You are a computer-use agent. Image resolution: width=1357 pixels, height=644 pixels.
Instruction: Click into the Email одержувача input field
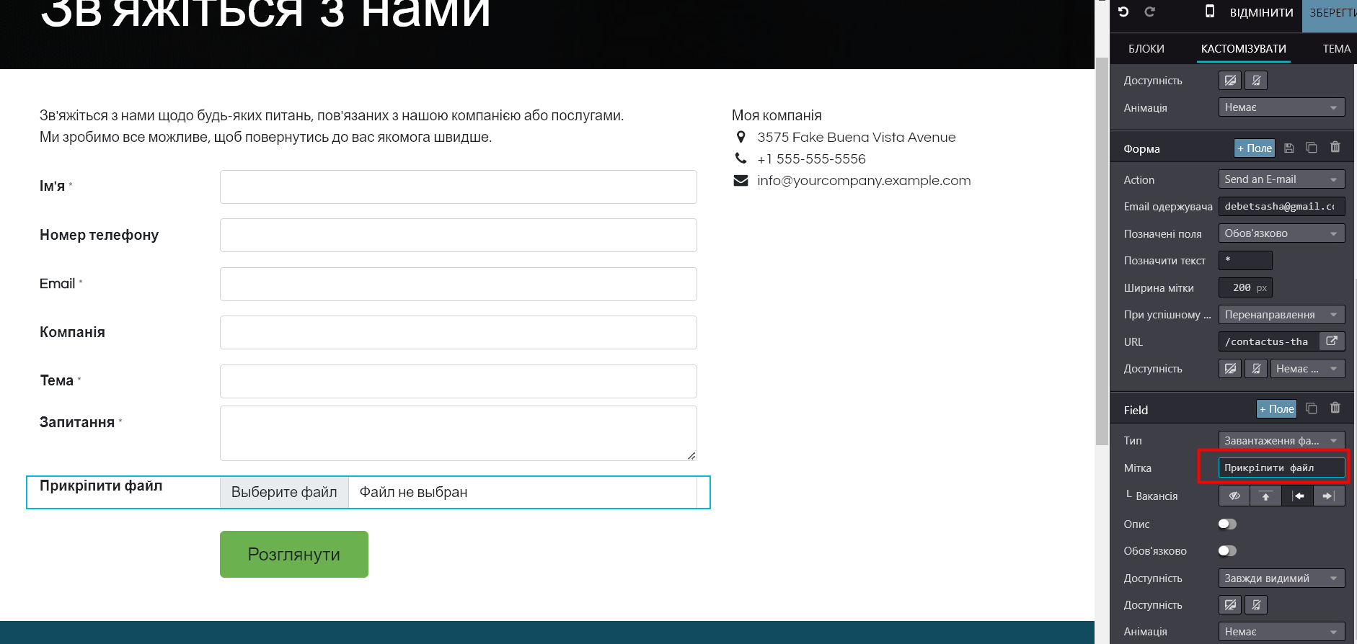[1281, 207]
